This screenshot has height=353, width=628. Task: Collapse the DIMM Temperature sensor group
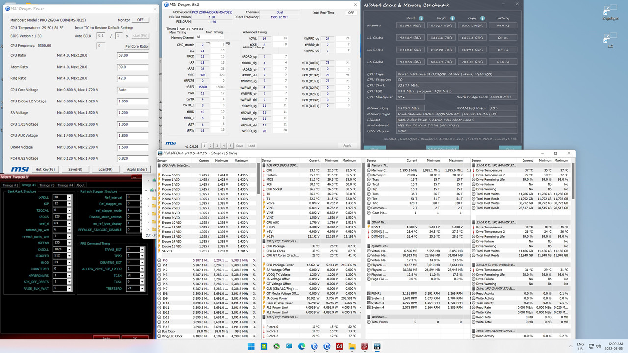pos(369,222)
